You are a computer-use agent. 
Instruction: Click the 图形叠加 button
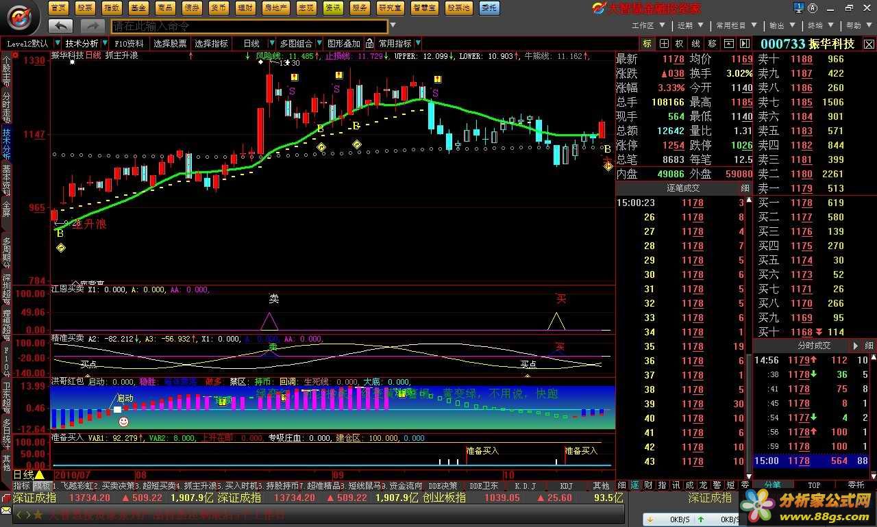point(344,43)
